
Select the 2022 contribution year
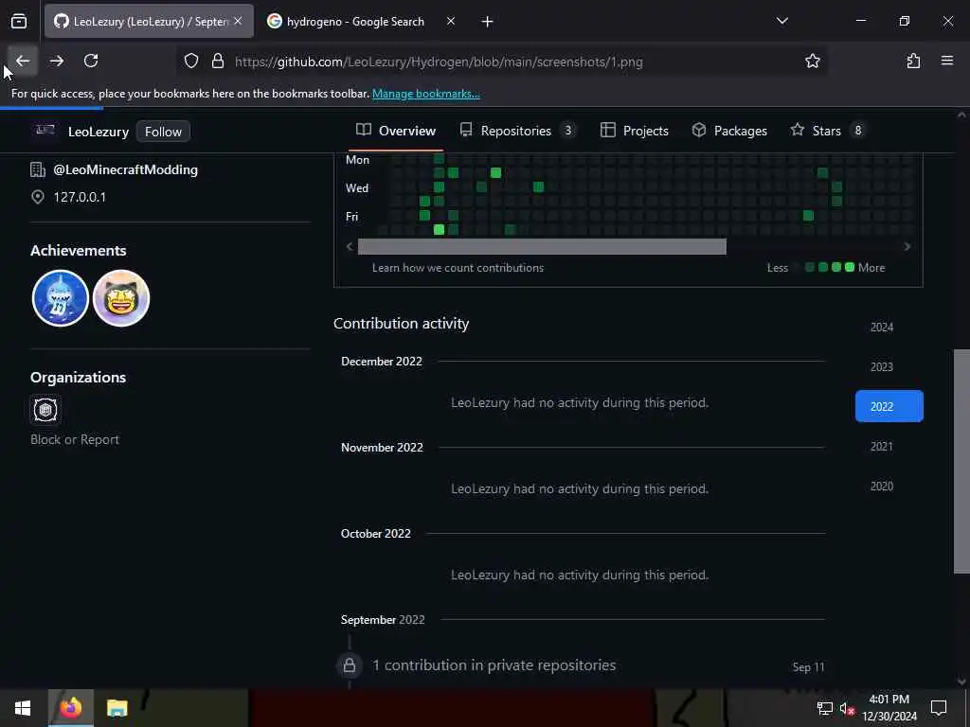(889, 406)
